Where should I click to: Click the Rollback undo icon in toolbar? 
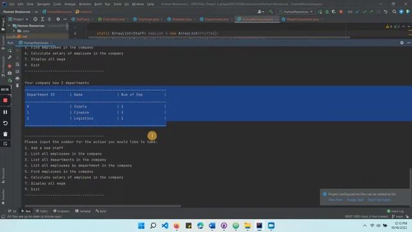[386, 12]
